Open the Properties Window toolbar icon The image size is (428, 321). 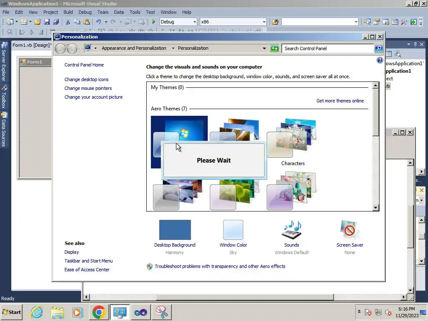coord(377,22)
